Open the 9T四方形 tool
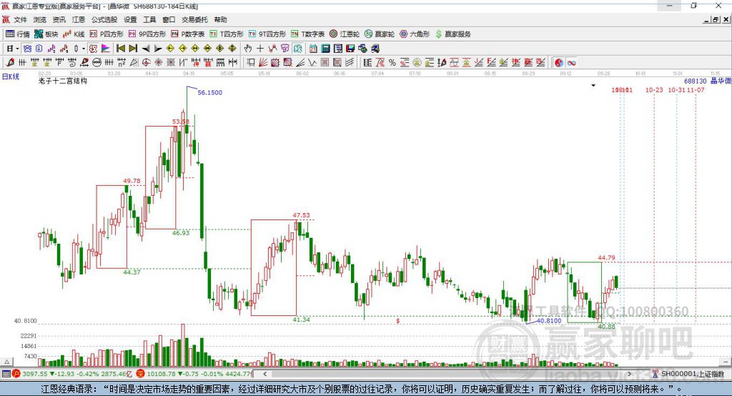The height and width of the screenshot is (396, 732). [x=267, y=34]
